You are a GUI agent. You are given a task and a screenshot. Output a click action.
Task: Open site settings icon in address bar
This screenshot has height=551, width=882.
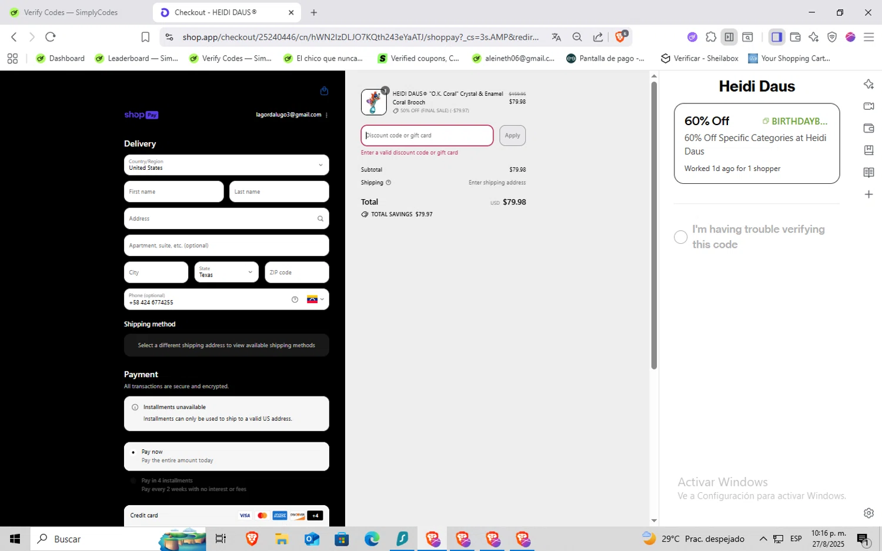169,37
